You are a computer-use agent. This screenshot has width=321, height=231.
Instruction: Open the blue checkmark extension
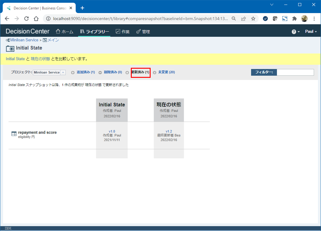[x=265, y=19]
